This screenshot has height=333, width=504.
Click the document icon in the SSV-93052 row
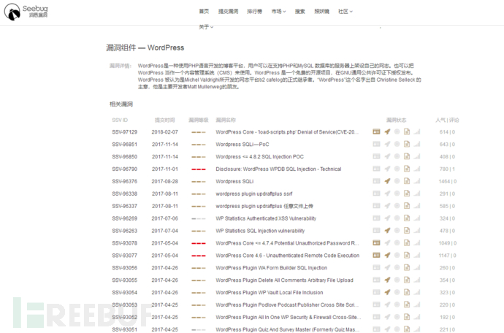407,317
